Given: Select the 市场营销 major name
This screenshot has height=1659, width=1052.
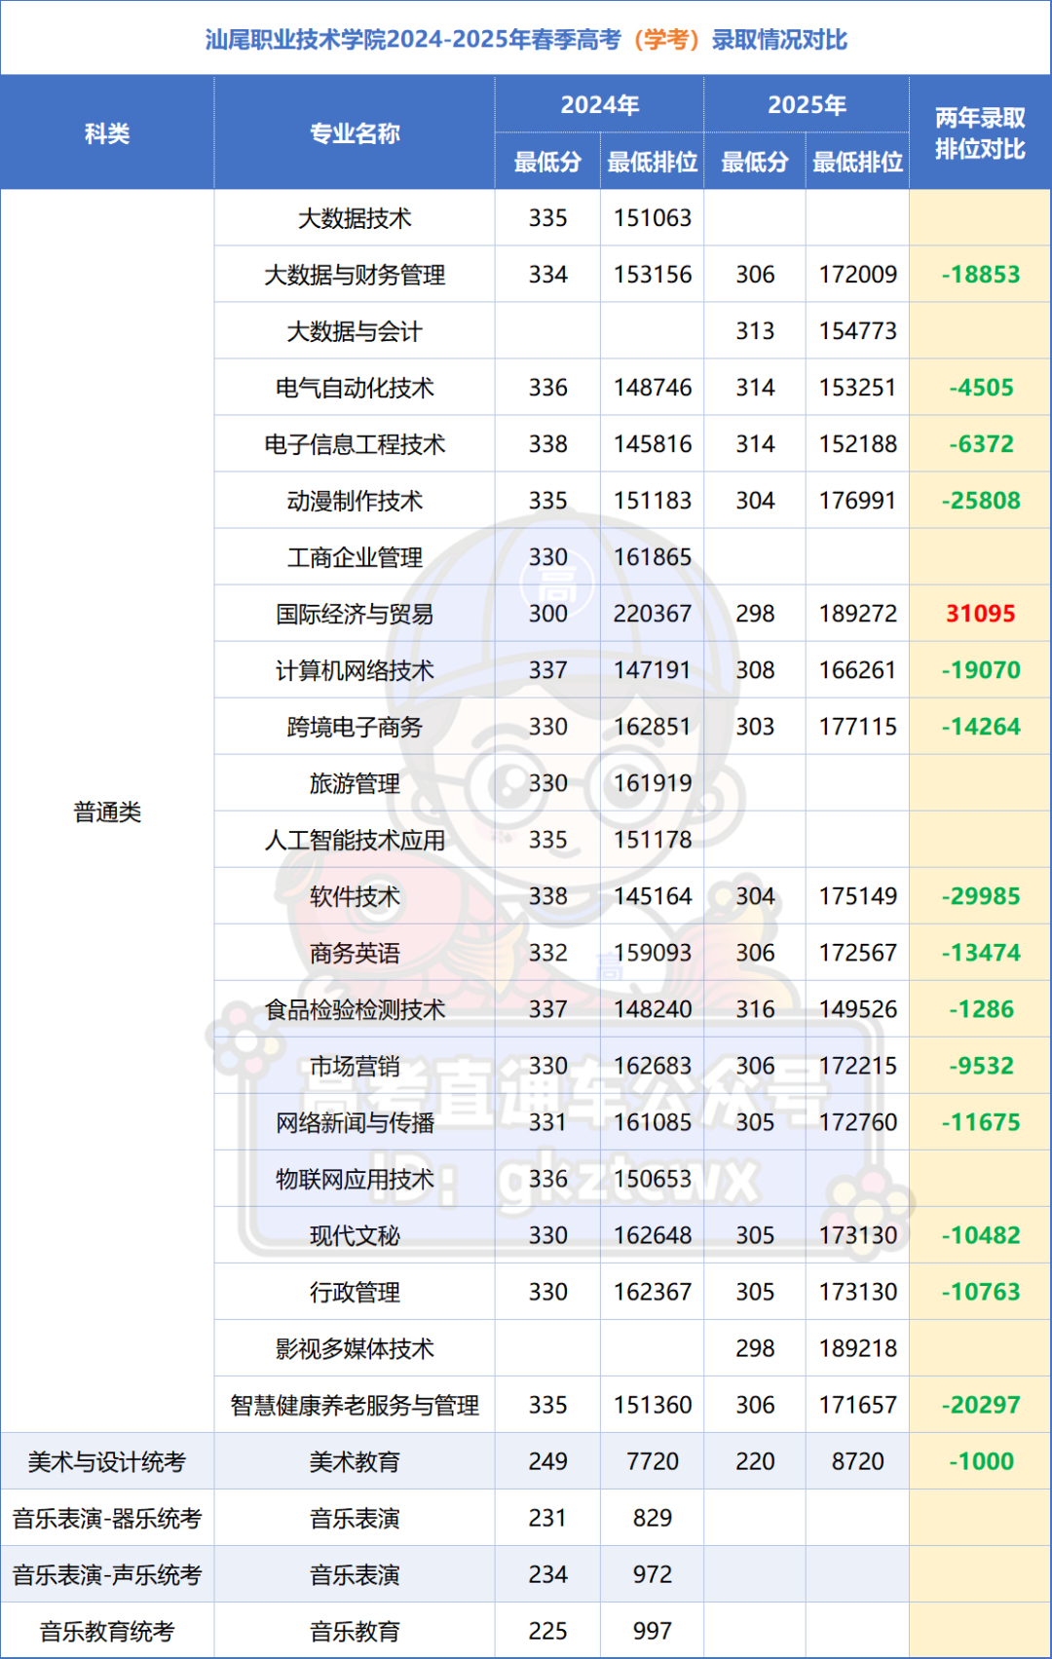Looking at the screenshot, I should [355, 1066].
